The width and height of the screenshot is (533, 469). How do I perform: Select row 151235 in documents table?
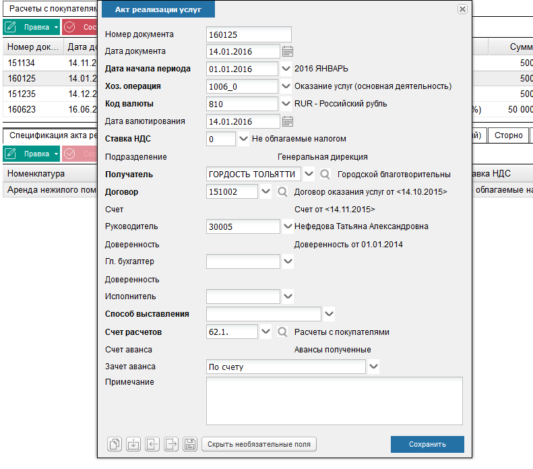coord(51,94)
